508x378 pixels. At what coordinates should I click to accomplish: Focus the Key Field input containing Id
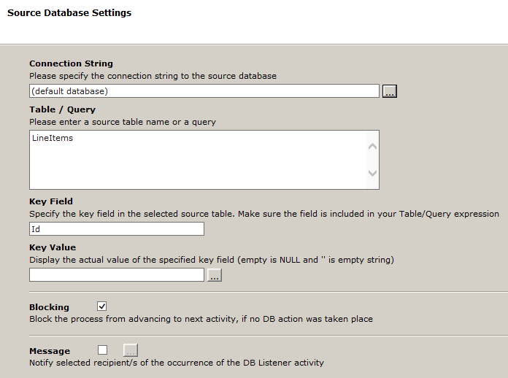(116, 229)
